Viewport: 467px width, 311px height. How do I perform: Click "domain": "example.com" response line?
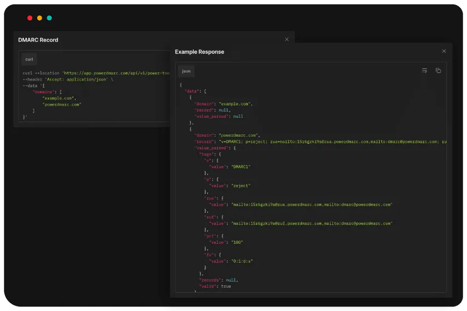click(x=223, y=104)
